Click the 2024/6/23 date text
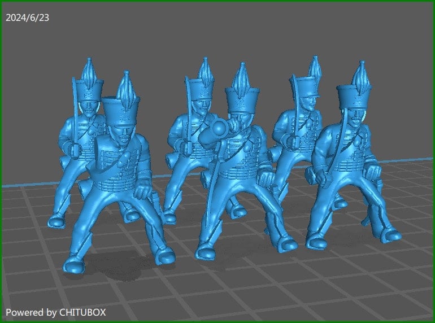 pos(27,18)
